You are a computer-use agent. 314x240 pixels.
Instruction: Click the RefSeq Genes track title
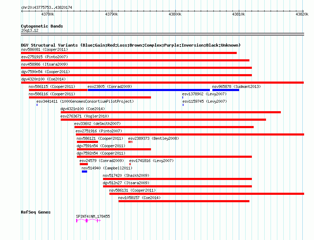[36, 212]
